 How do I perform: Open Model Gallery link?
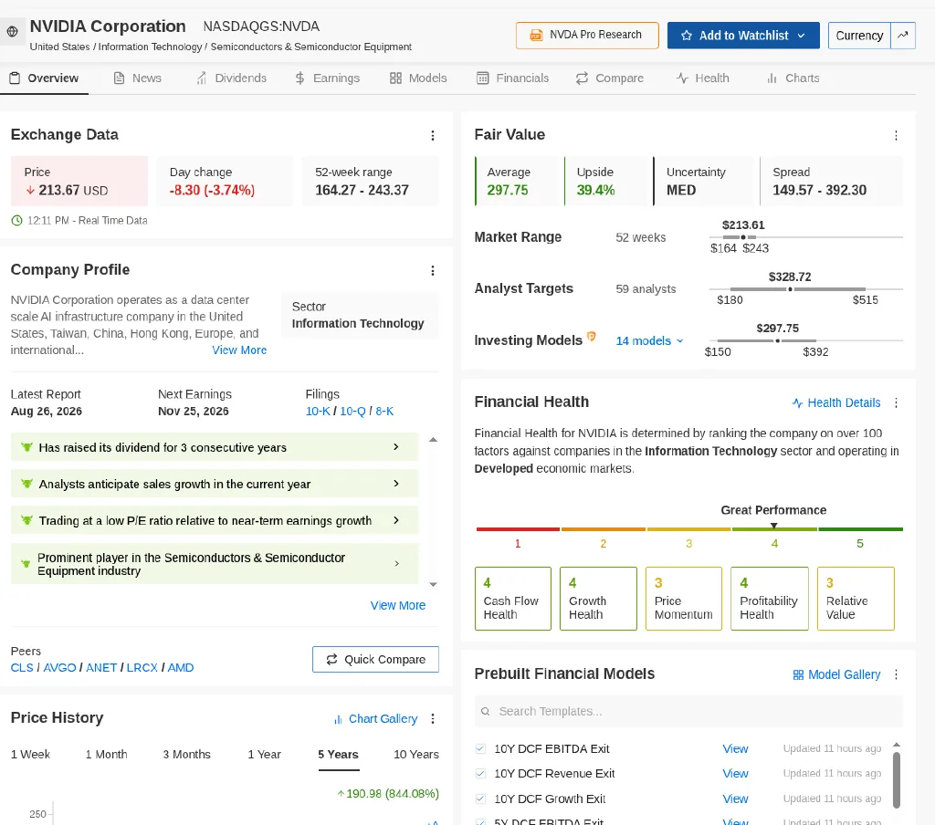point(836,674)
